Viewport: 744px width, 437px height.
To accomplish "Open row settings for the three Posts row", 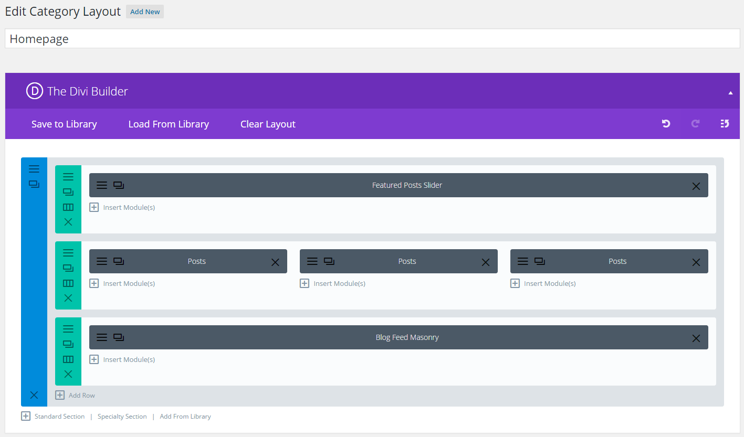I will click(x=68, y=253).
